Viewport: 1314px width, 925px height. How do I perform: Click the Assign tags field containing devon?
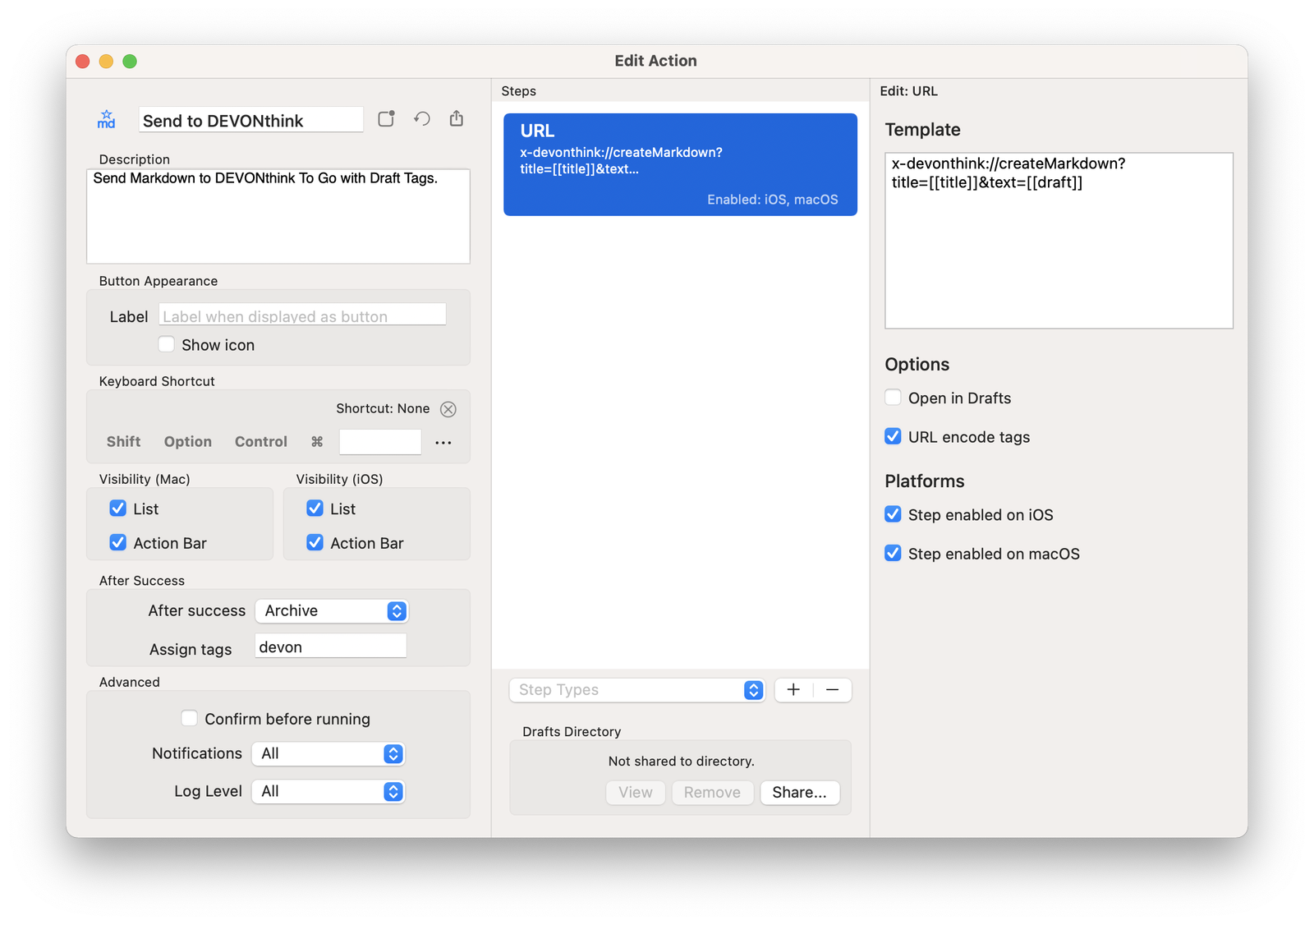click(330, 647)
